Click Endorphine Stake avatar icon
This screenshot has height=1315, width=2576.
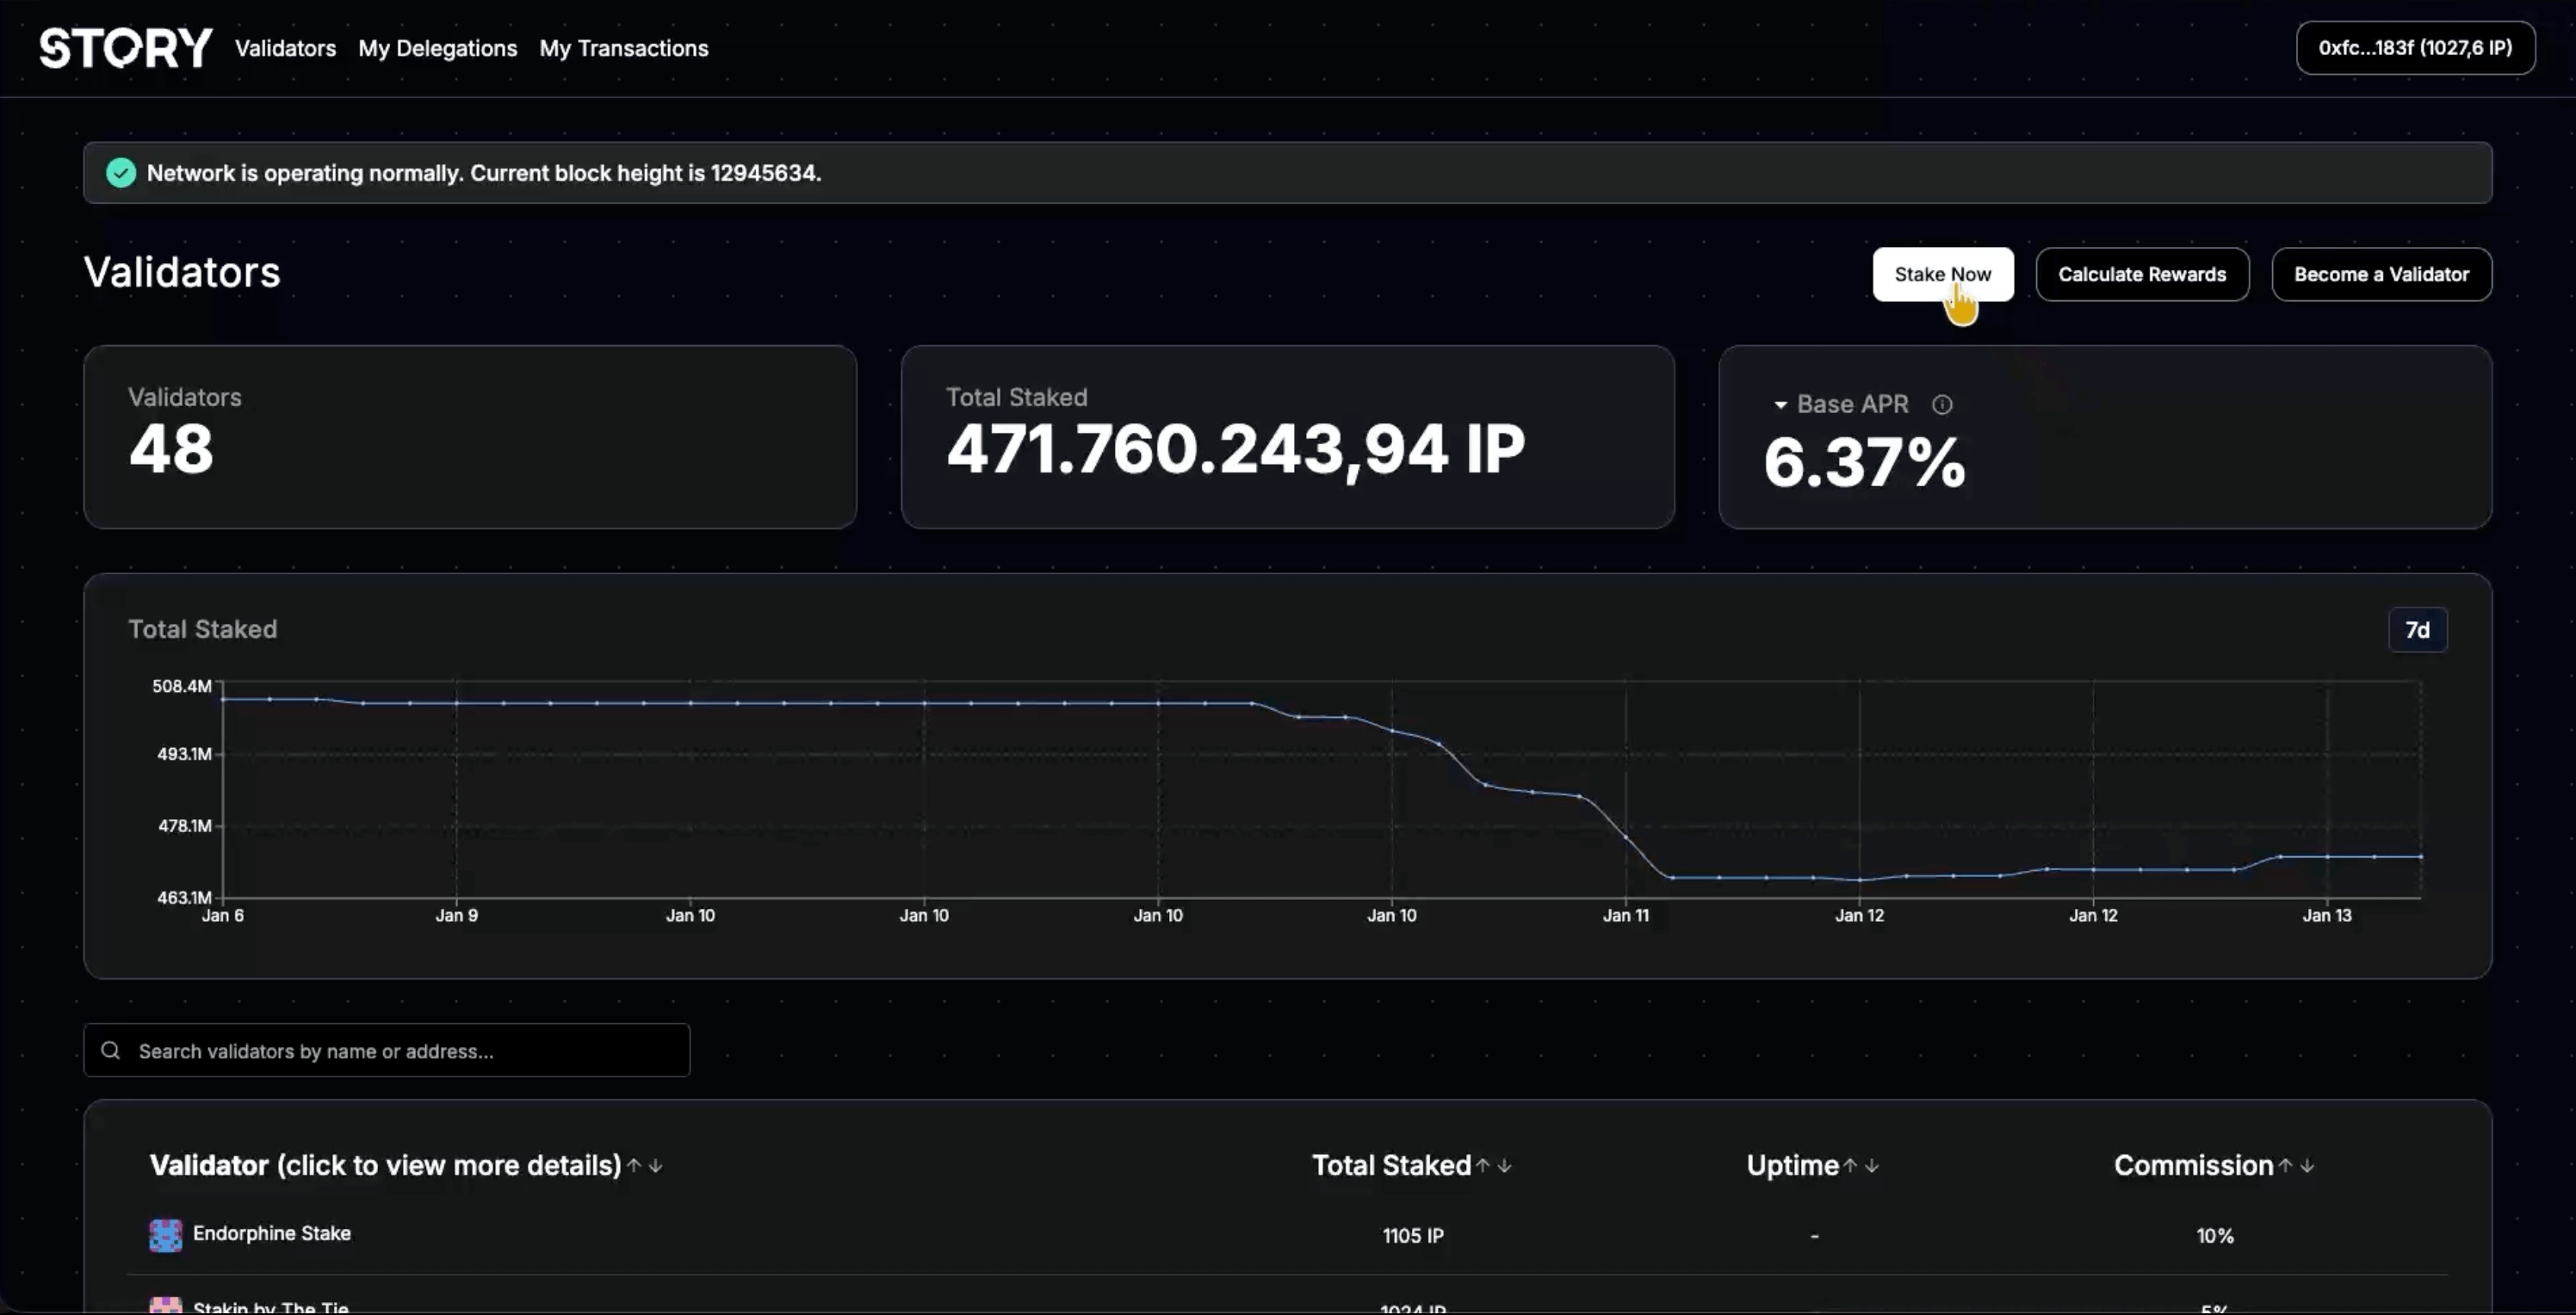166,1235
